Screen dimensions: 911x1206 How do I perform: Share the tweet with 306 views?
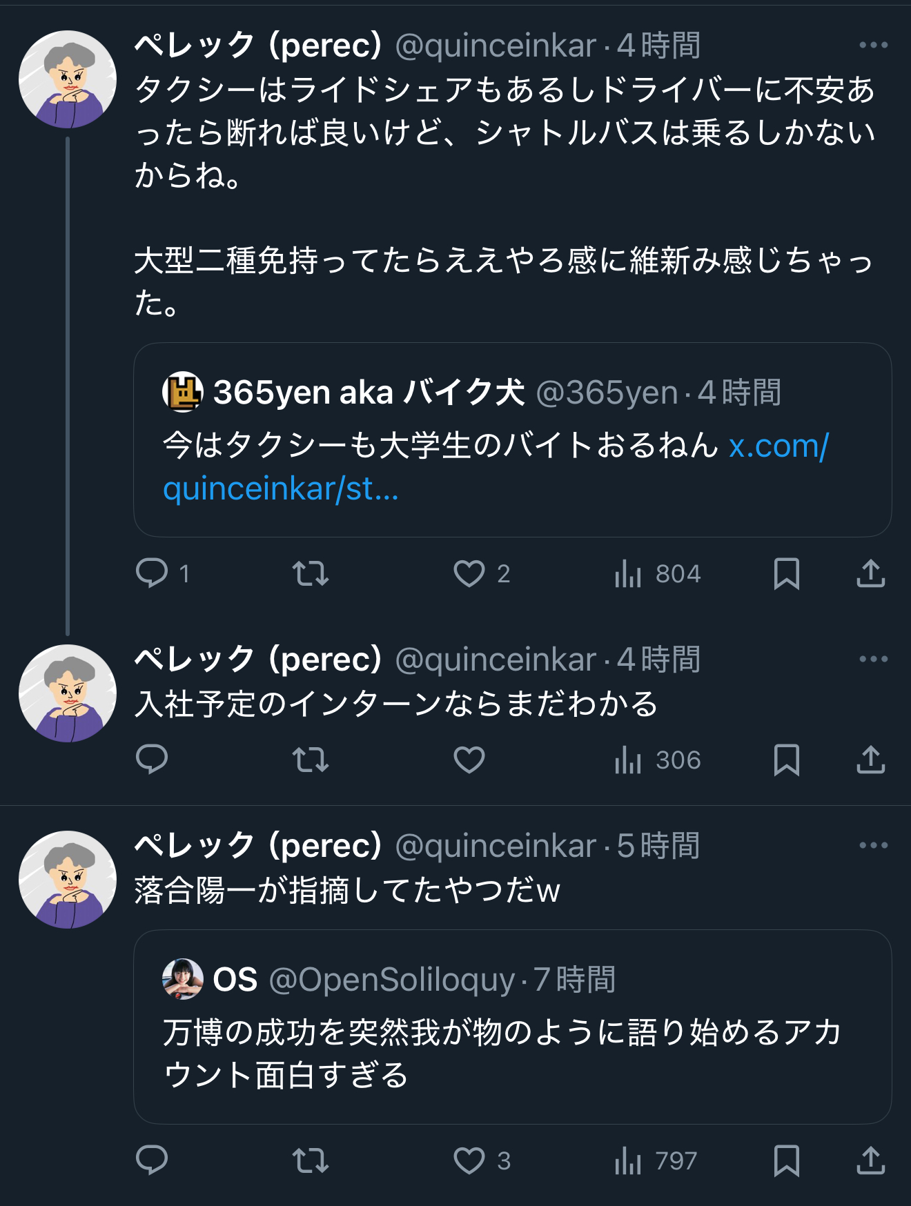point(870,760)
